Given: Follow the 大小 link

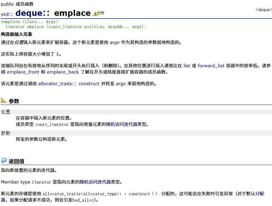Looking at the screenshot, I should pos(37,54).
